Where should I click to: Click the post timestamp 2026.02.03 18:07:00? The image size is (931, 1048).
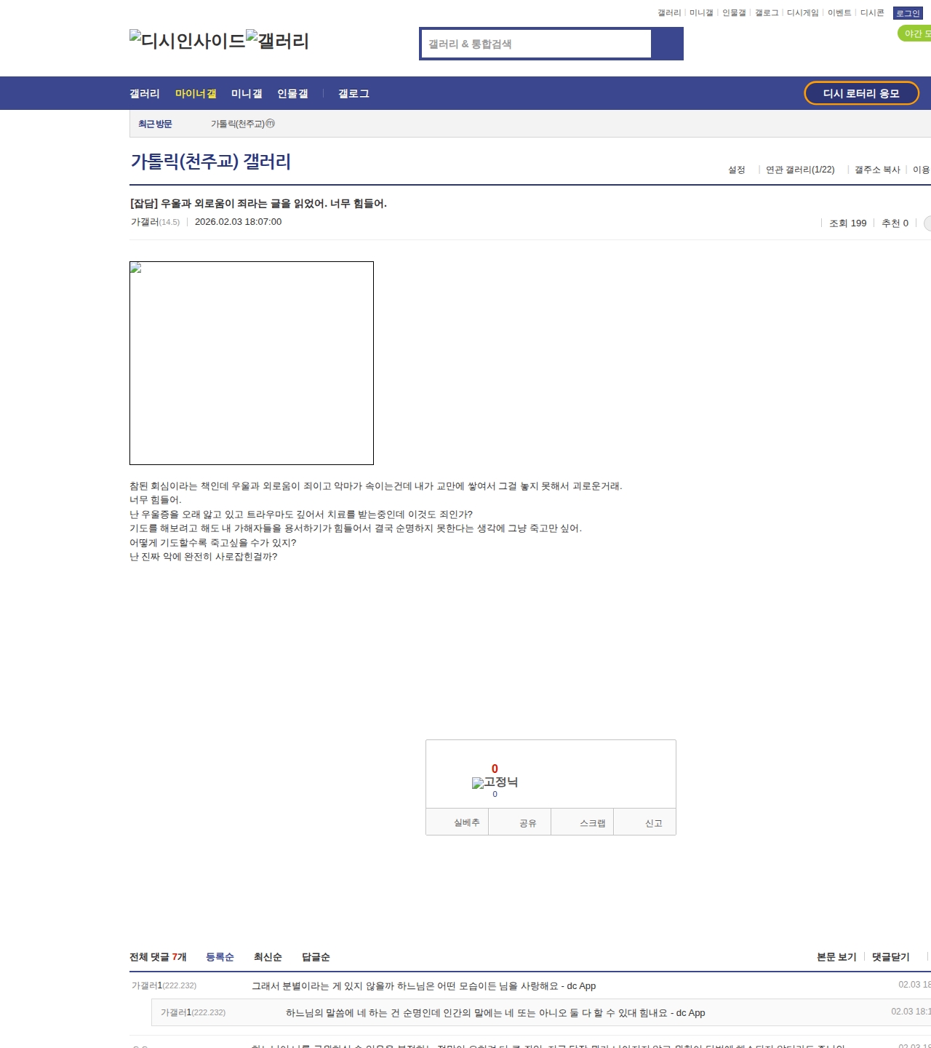(x=238, y=222)
